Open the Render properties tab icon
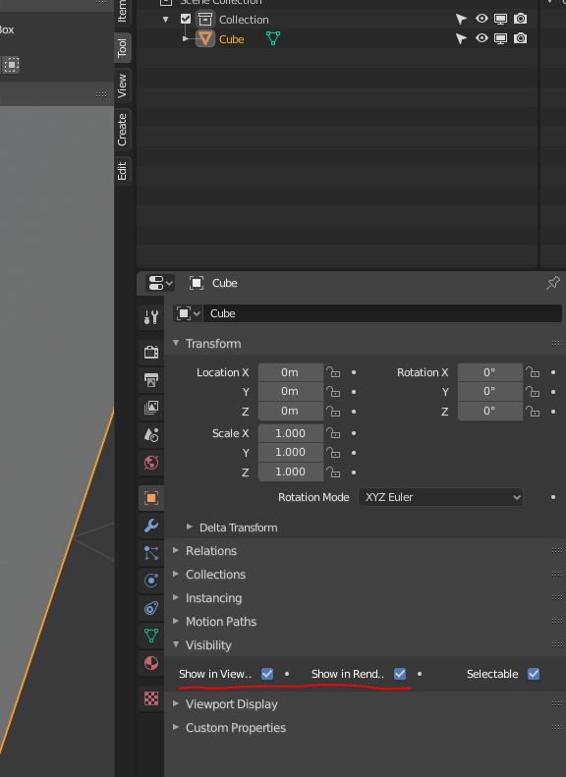 (x=151, y=352)
